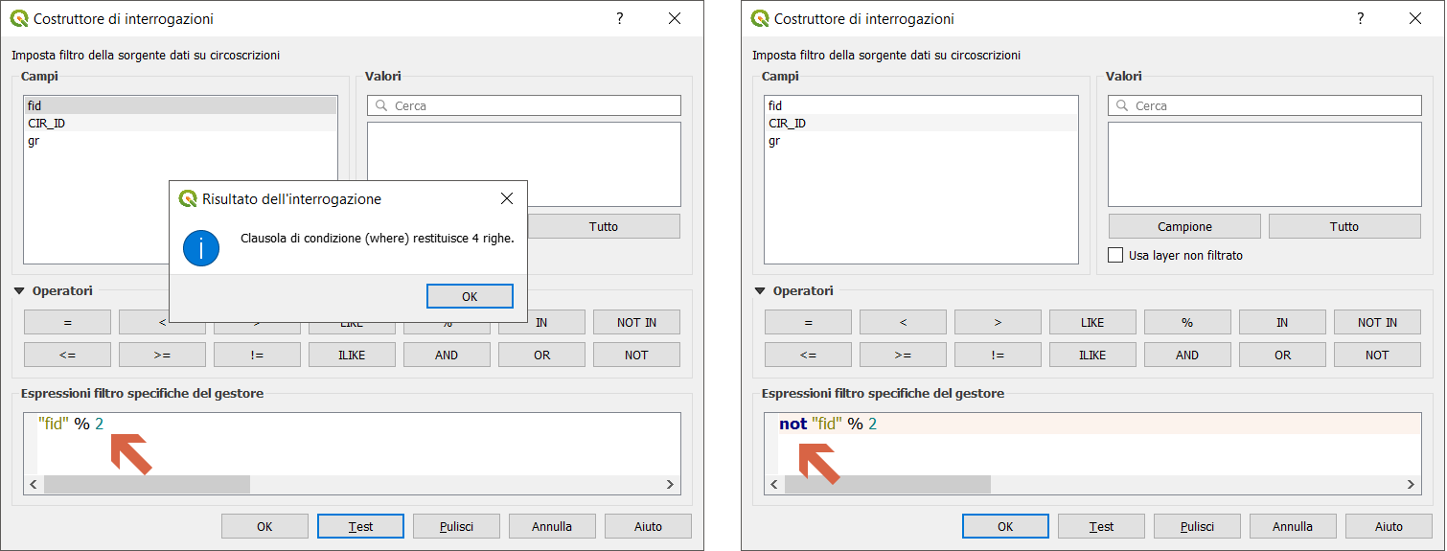Viewport: 1447px width, 551px height.
Task: Collapse the Operatori section beside the Campione dialog
Action: (760, 291)
